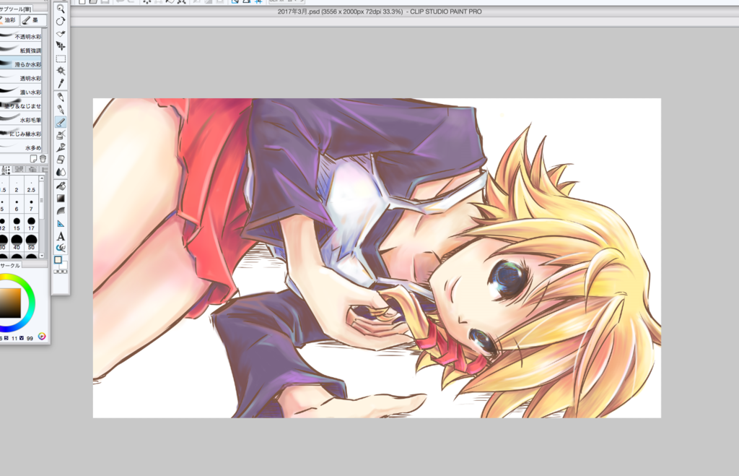The image size is (739, 476).
Task: Open the second tab icon beside brush size
Action: 19,169
